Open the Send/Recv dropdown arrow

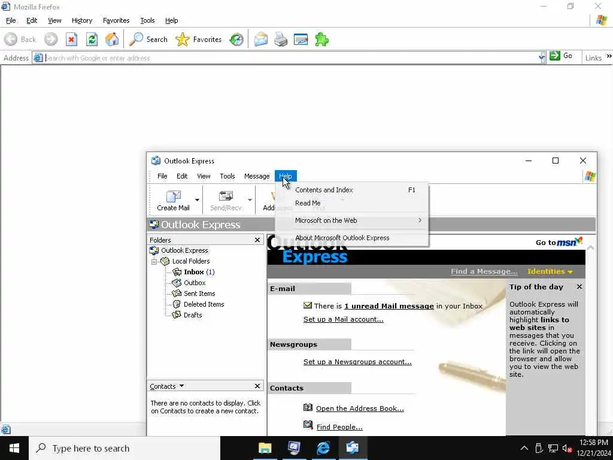(250, 200)
